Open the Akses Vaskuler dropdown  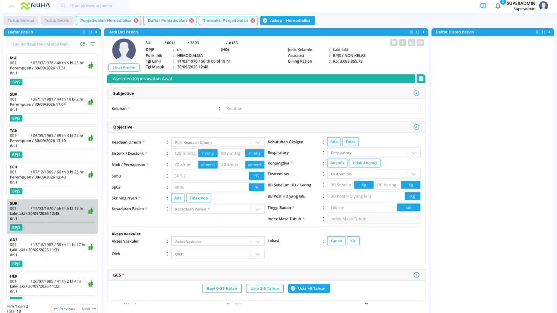coord(218,241)
